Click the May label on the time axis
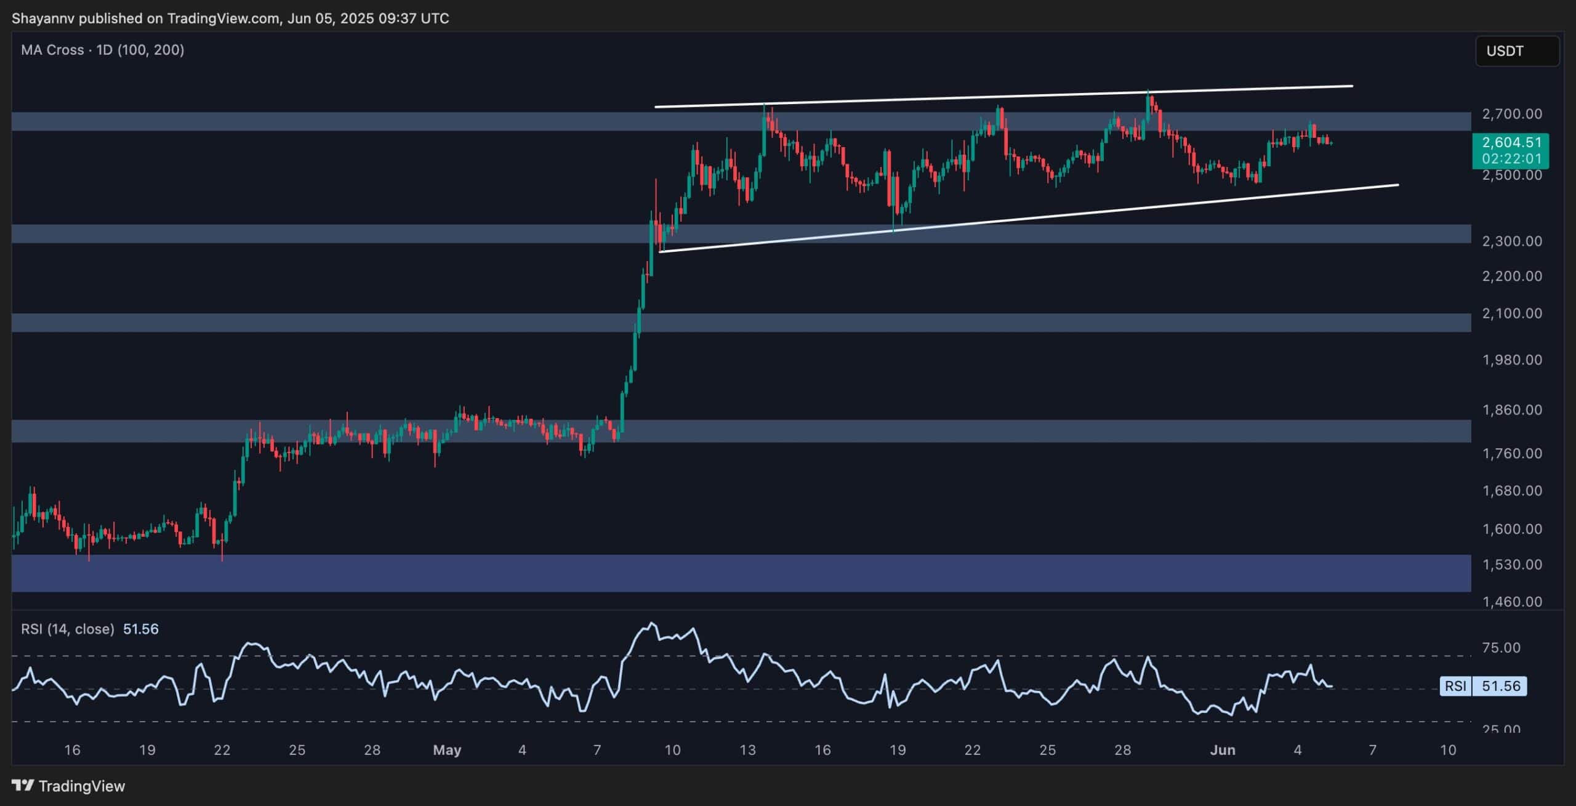 [448, 750]
